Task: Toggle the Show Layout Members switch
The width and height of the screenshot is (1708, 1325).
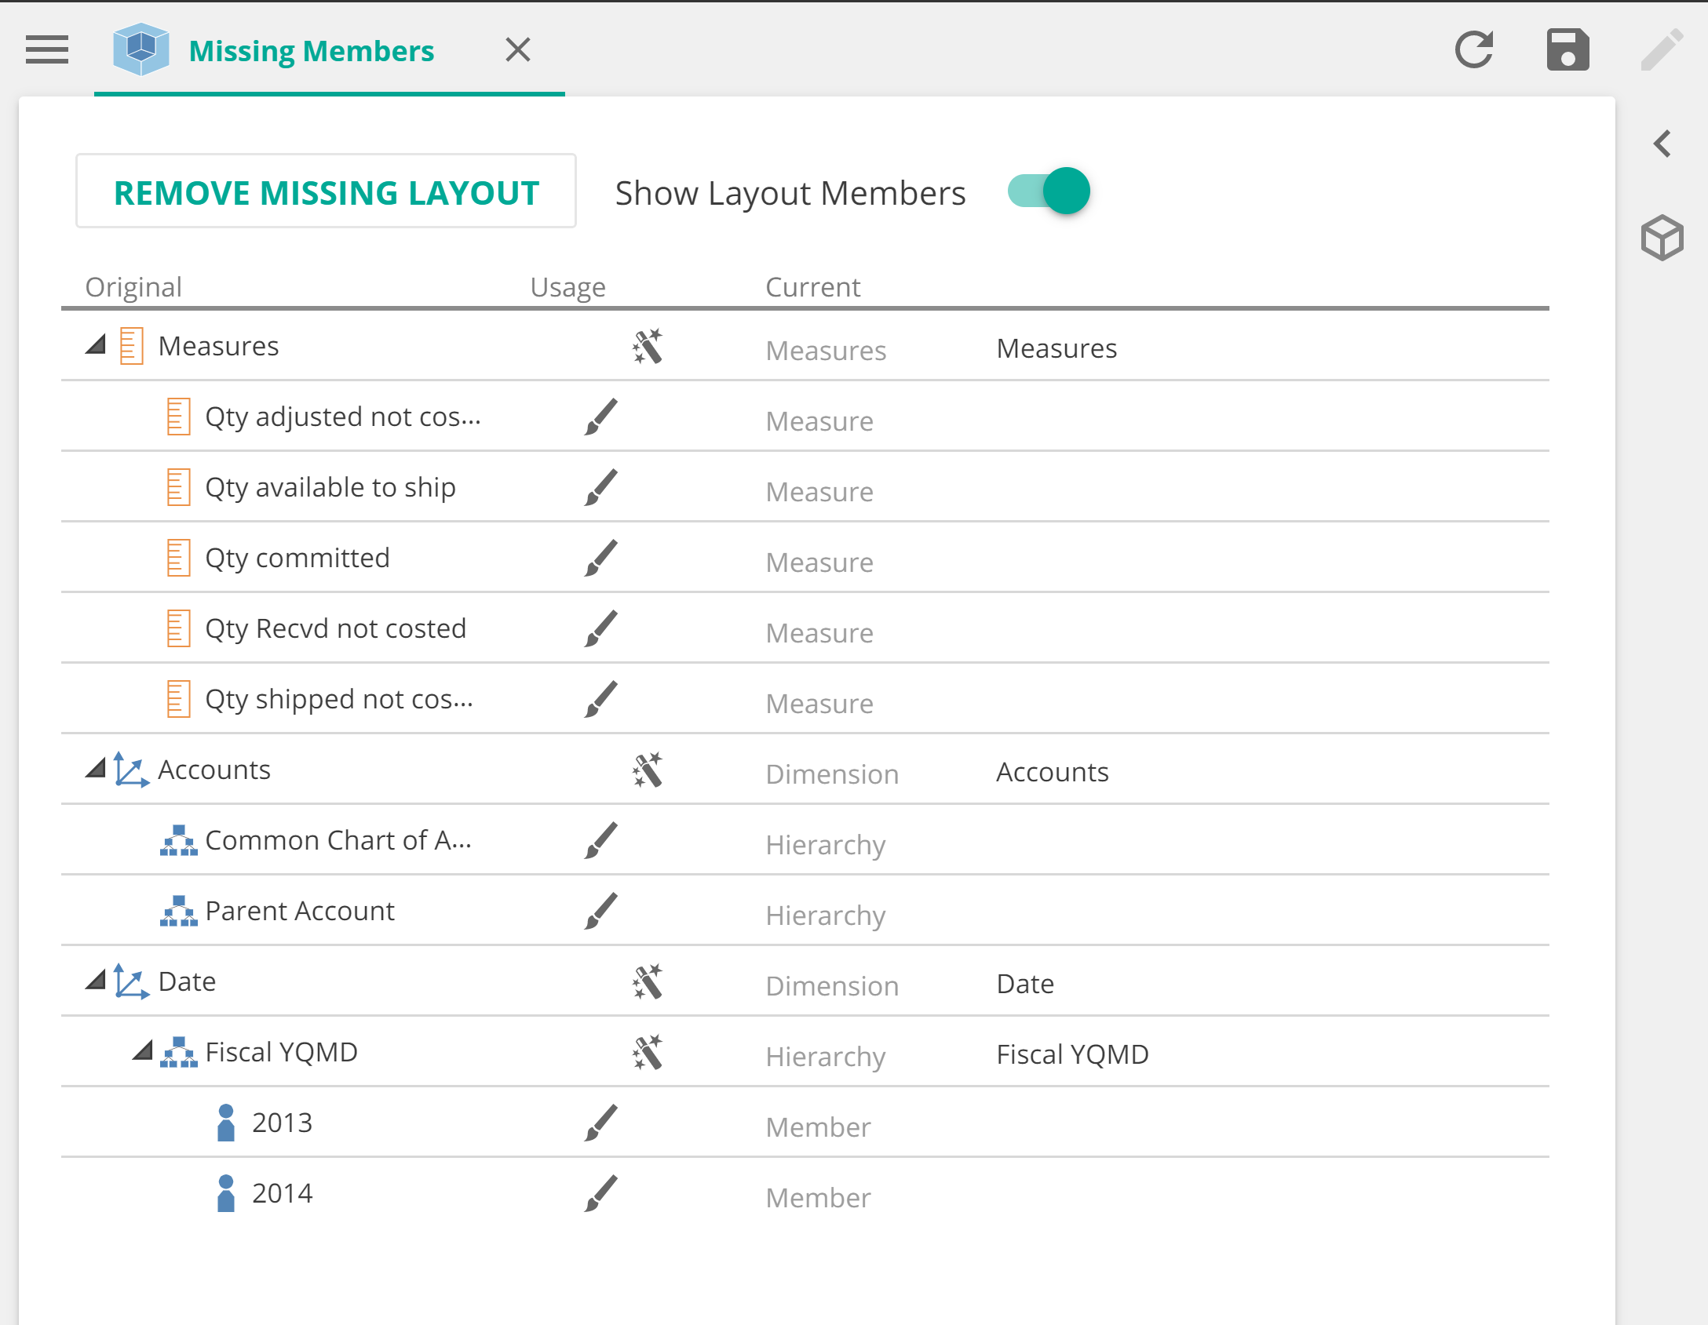Action: (x=1049, y=191)
